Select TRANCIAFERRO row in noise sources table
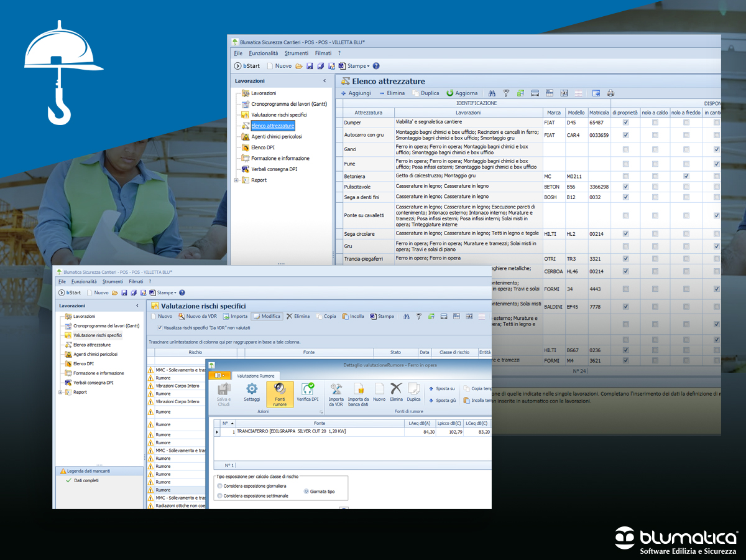 point(352,431)
